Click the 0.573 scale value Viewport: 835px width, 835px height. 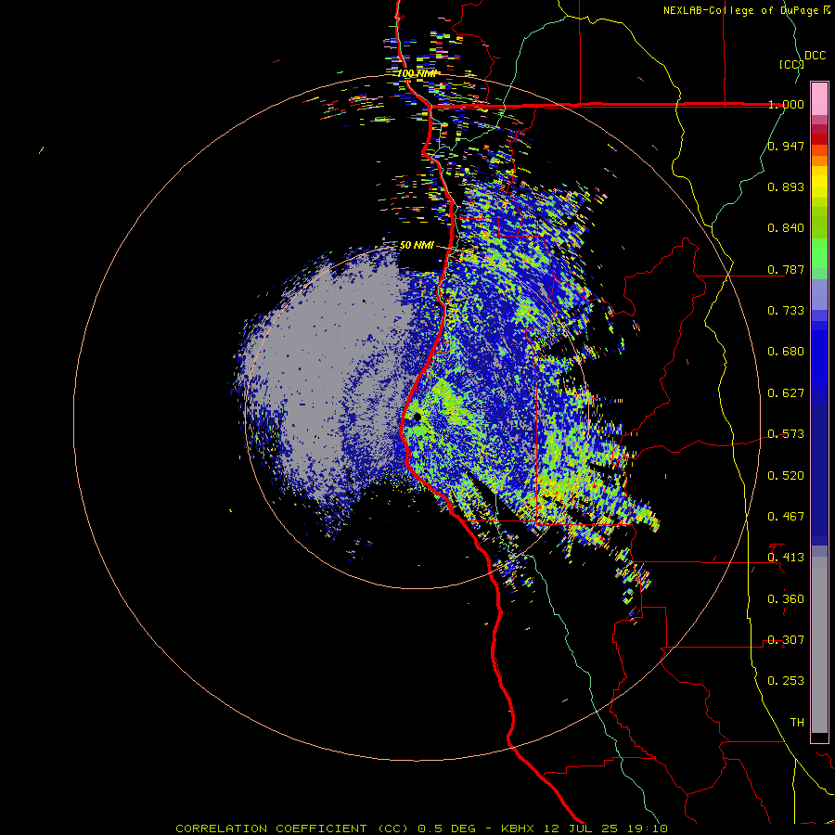pos(786,434)
